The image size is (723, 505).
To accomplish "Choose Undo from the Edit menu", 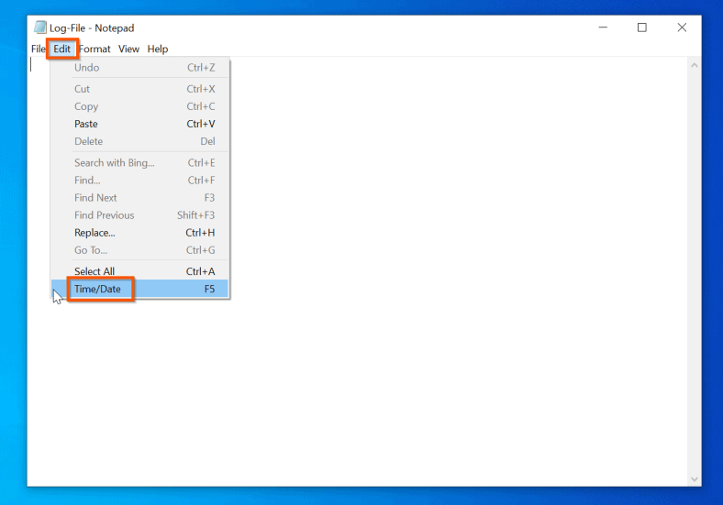I will pyautogui.click(x=139, y=68).
